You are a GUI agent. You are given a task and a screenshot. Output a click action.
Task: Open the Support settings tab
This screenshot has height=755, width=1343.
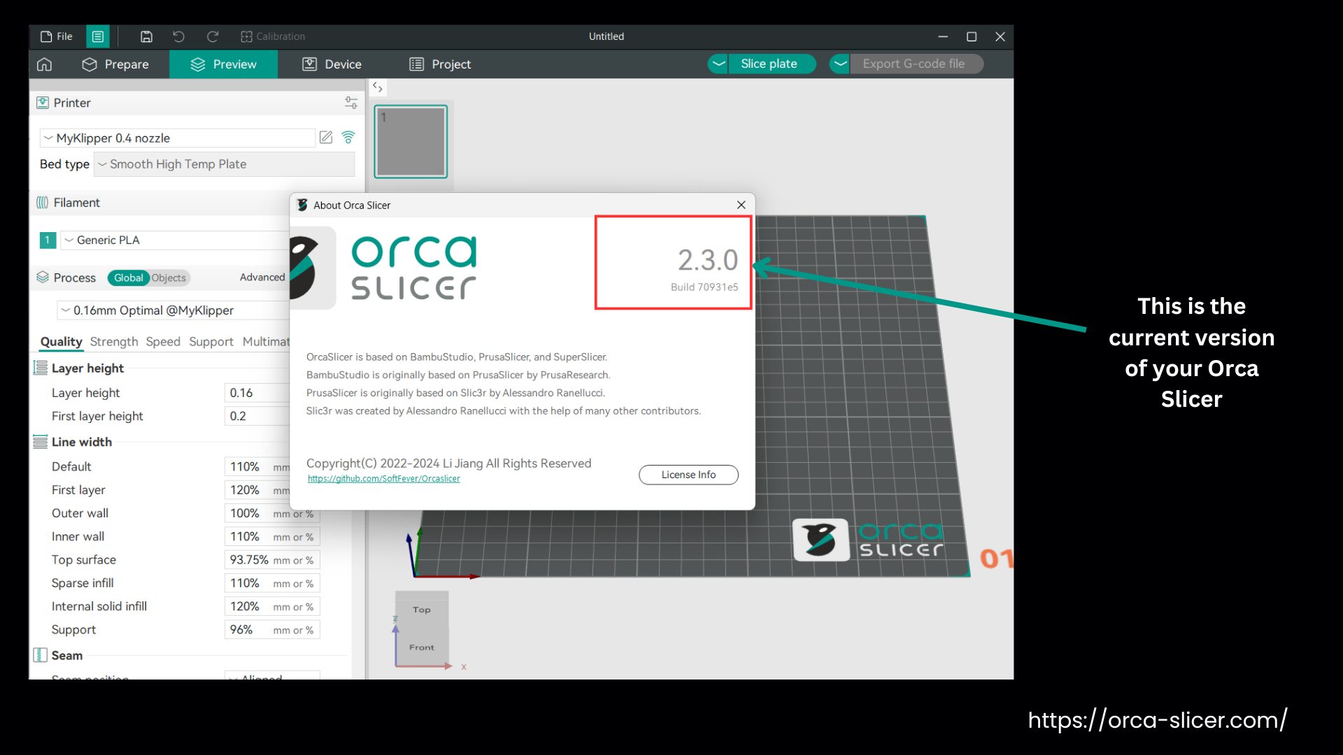[x=211, y=342]
